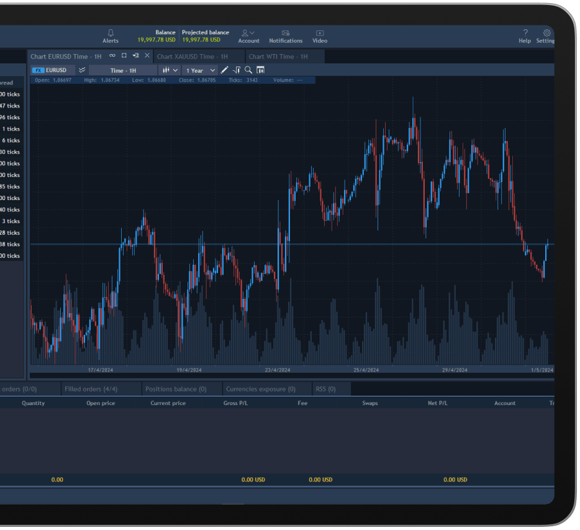The width and height of the screenshot is (580, 530).
Task: Click the Close: 1.06705 value in chart header
Action: pos(197,80)
